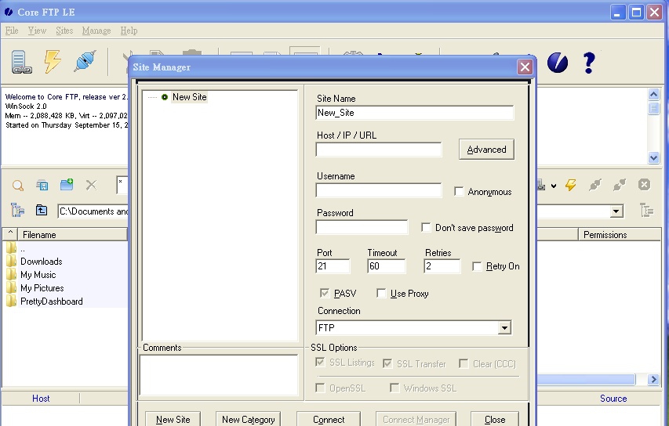The image size is (669, 426).
Task: Click first gray plug icon in remote pane
Action: 595,185
